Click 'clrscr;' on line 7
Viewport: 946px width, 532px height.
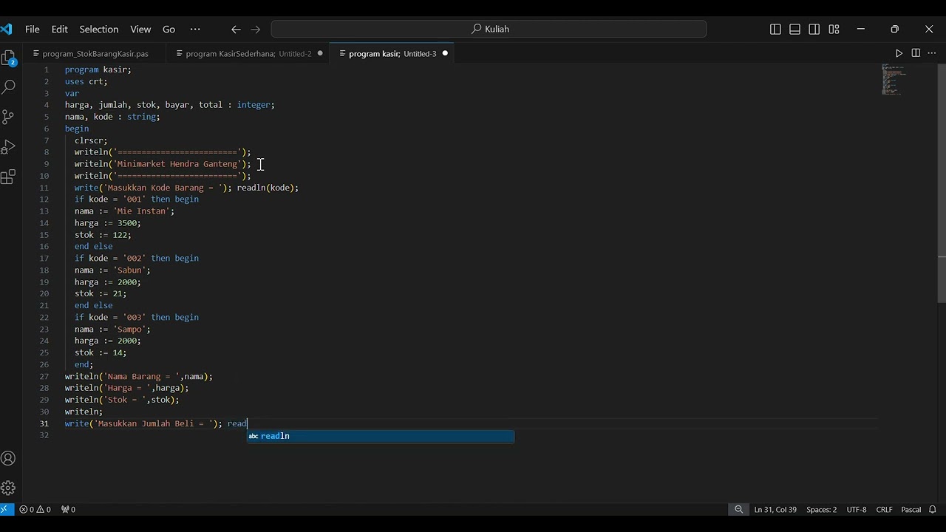point(91,140)
